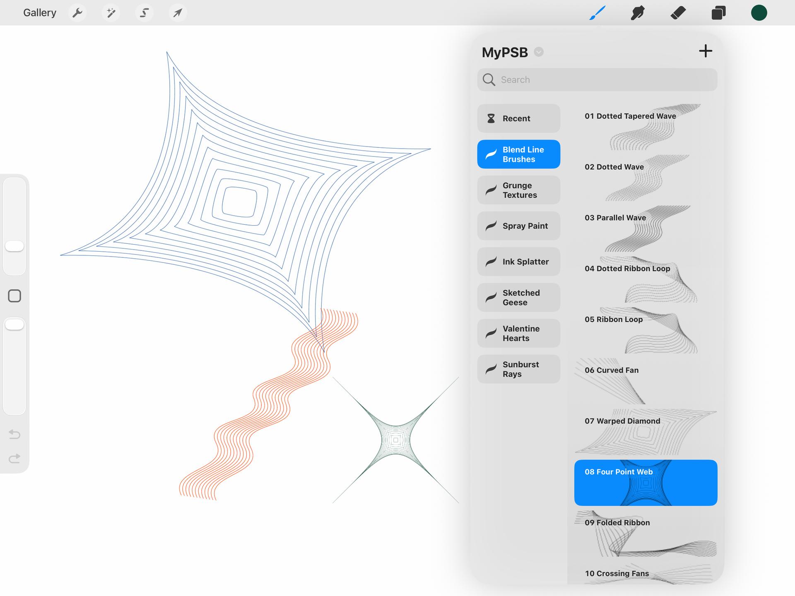Focus the brush Search field
Viewport: 795px width, 596px height.
tap(597, 79)
